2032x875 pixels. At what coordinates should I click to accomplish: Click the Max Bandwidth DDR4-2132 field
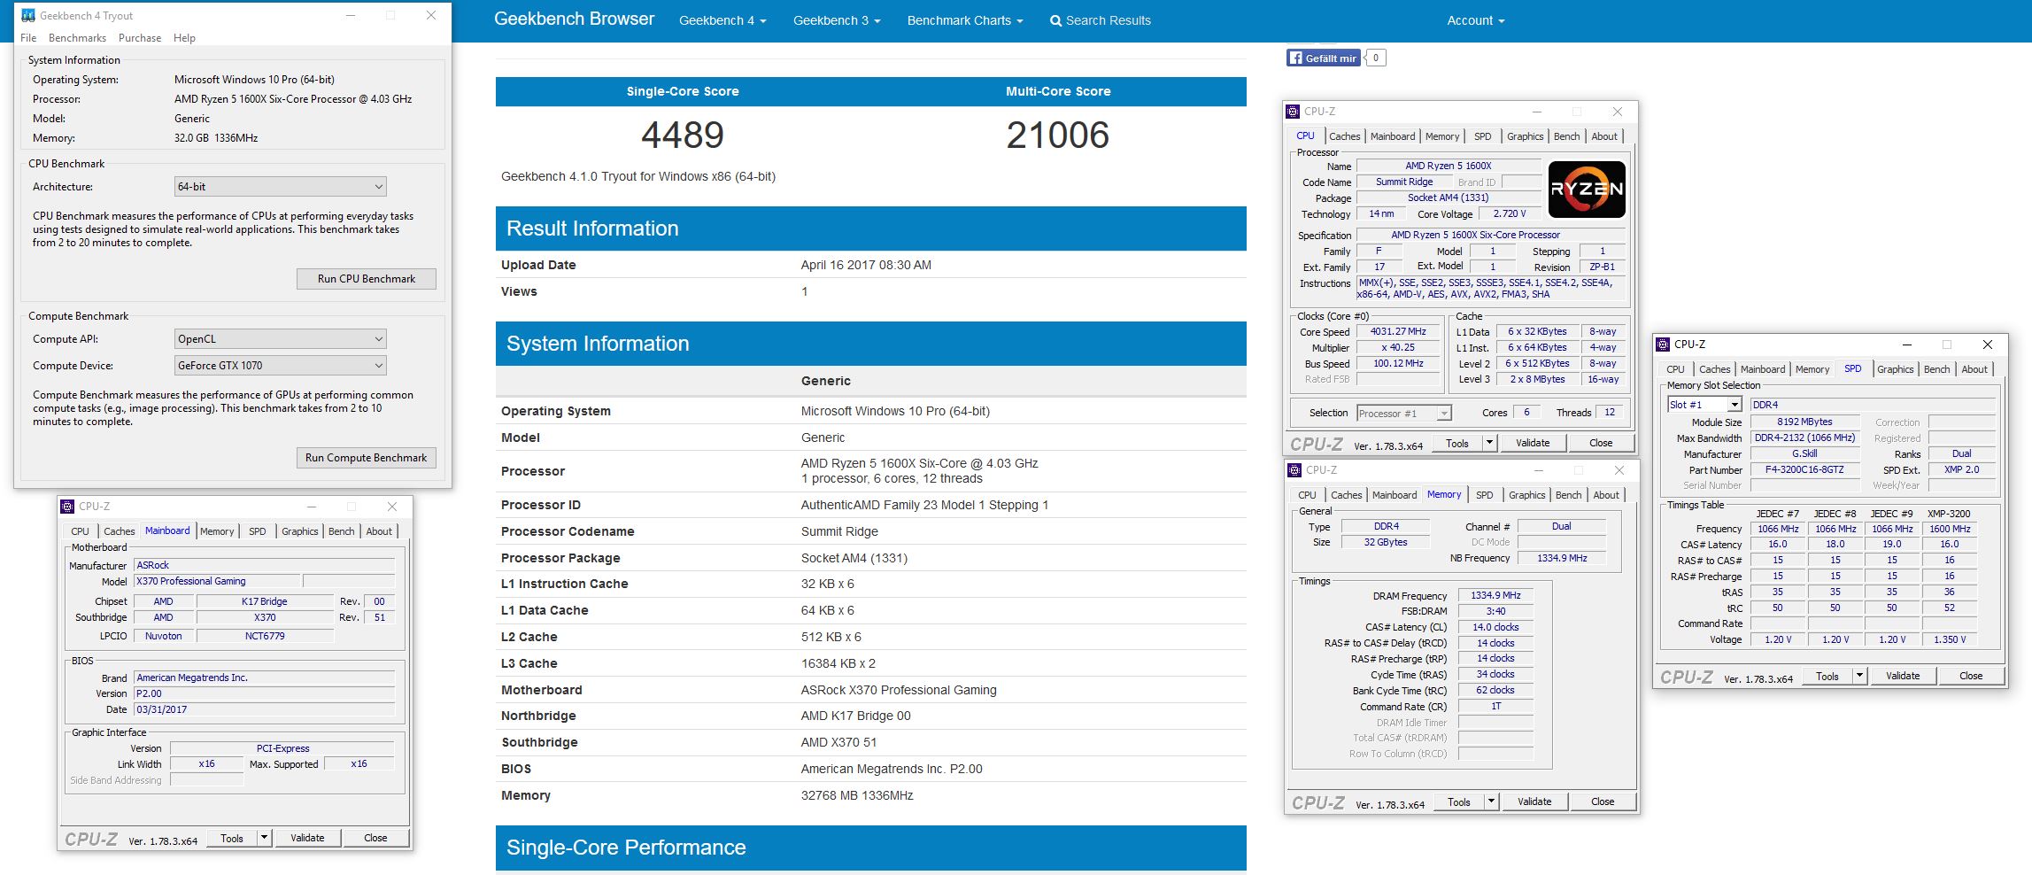click(x=1804, y=438)
